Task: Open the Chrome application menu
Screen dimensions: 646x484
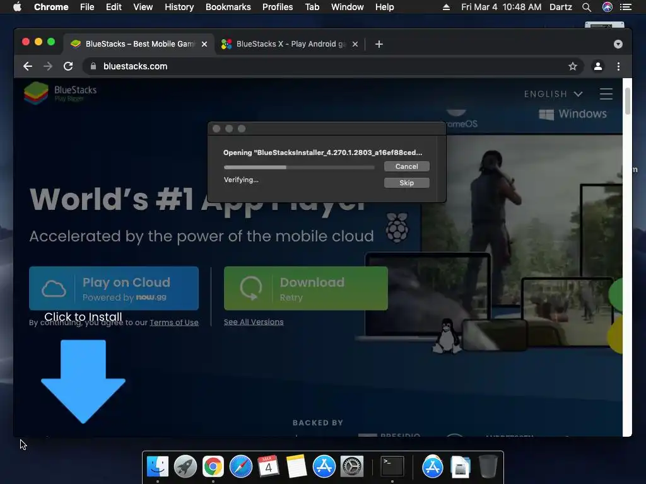Action: (x=51, y=7)
